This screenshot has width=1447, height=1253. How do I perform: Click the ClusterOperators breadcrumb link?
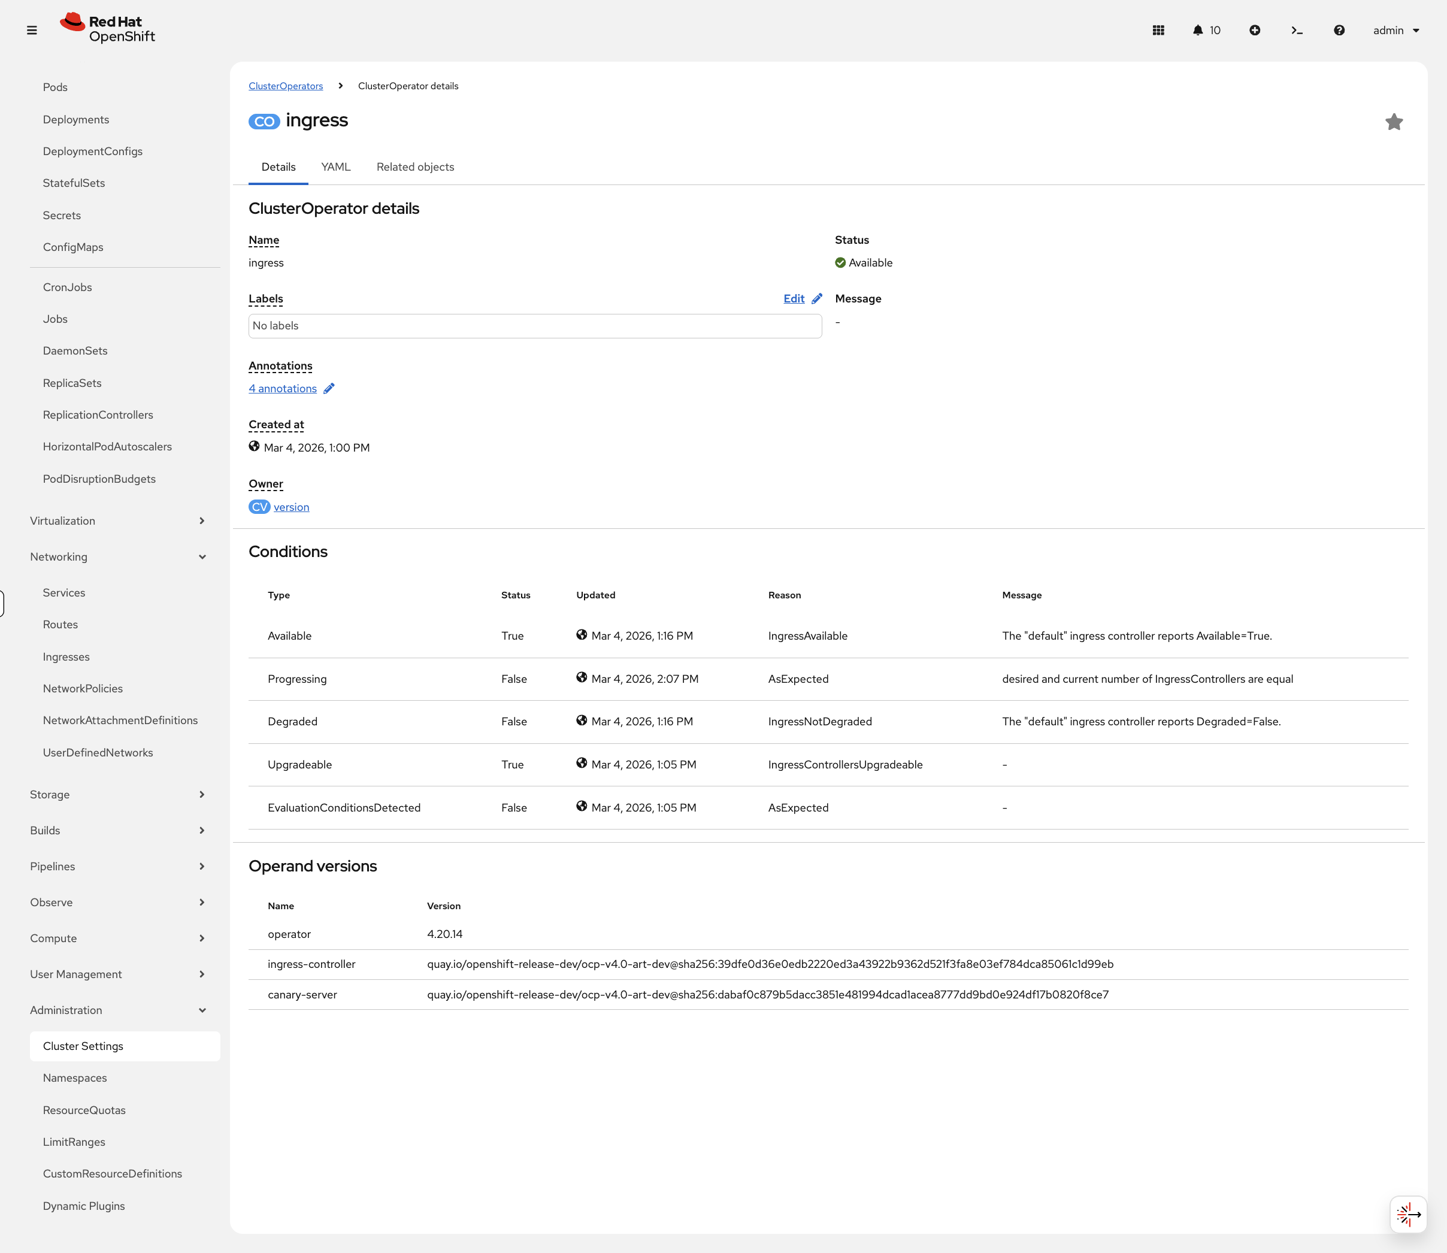(x=285, y=86)
